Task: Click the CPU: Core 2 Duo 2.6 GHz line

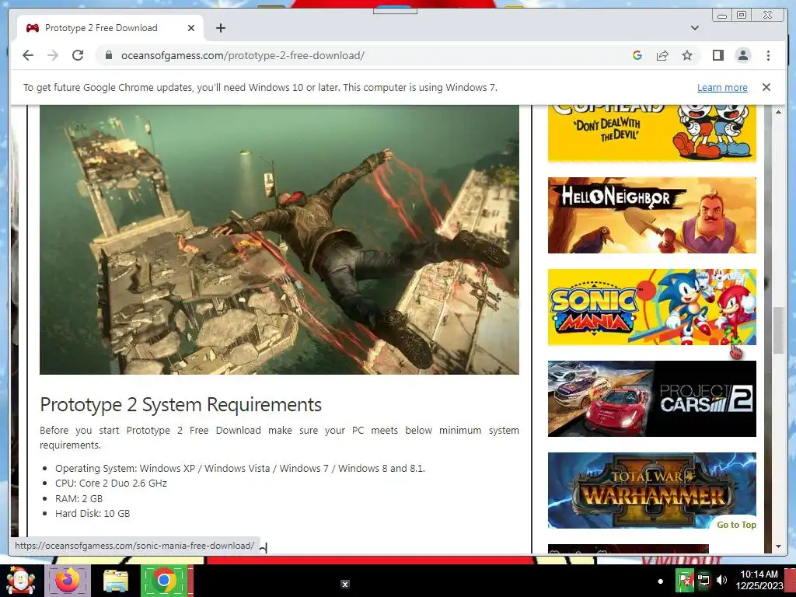Action: 111,483
